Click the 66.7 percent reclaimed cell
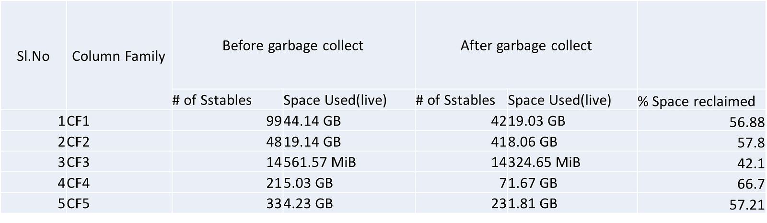767x223 pixels. point(751,184)
